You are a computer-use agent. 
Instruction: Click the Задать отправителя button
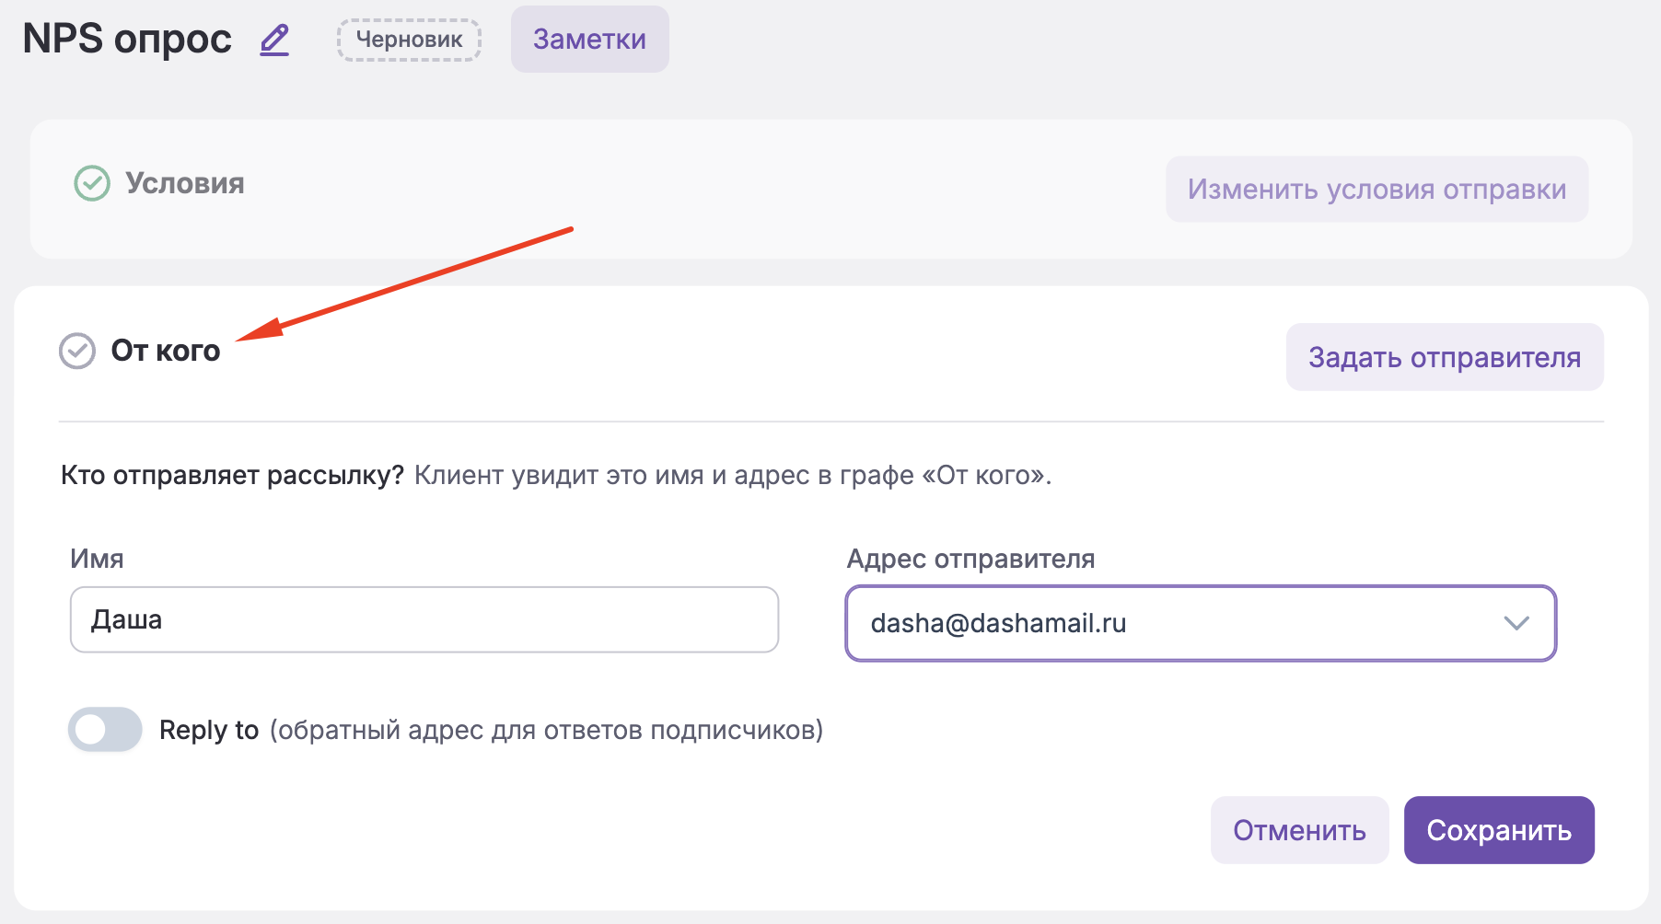pos(1445,357)
